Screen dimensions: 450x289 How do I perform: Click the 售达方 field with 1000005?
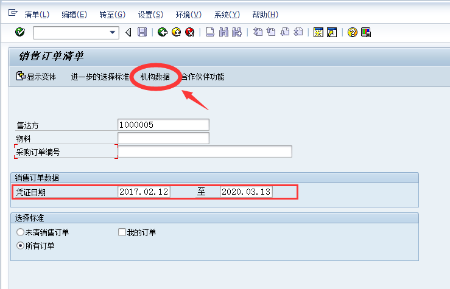tap(163, 125)
